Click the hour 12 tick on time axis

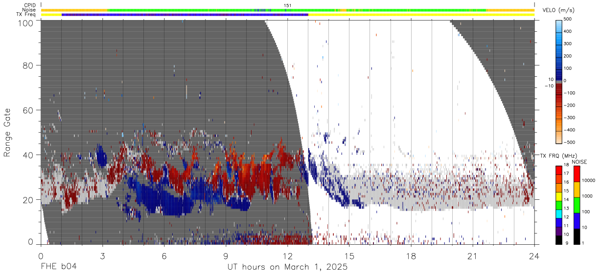tap(287, 256)
